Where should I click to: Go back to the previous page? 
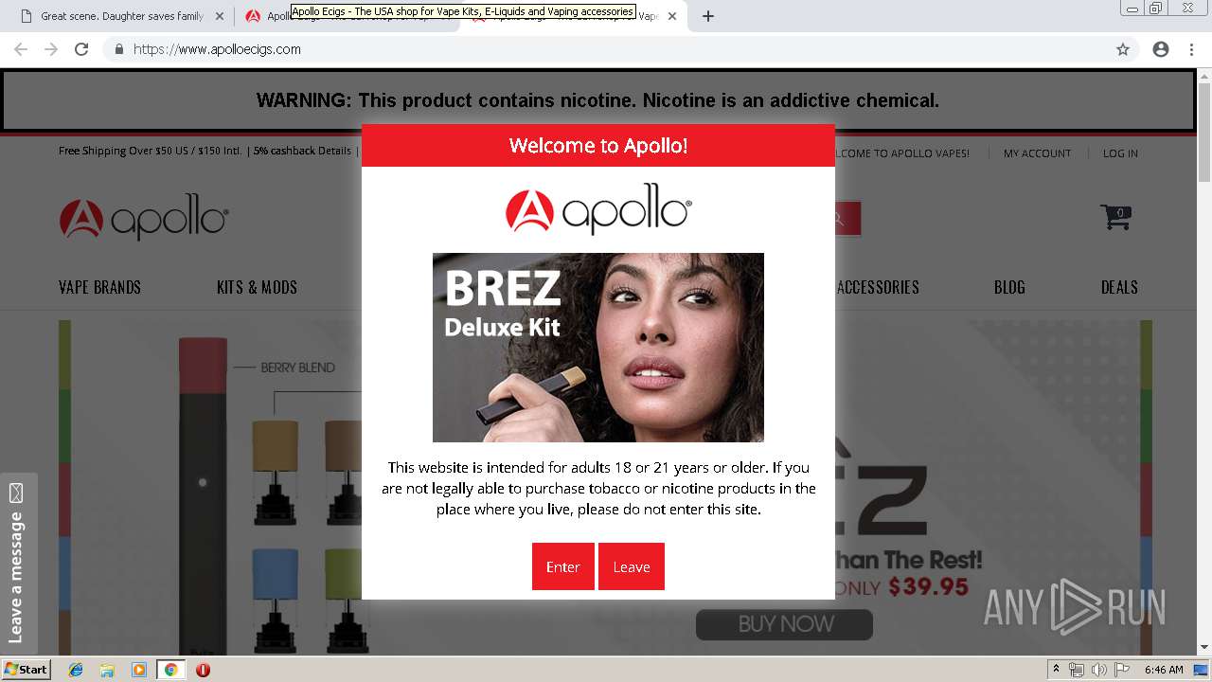21,49
